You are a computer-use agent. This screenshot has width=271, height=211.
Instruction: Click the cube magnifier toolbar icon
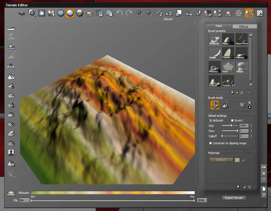coord(32,13)
